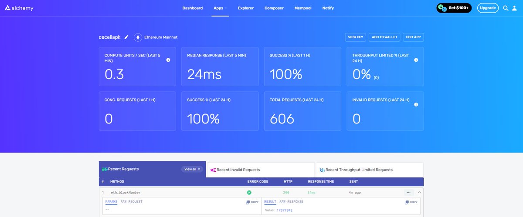The image size is (523, 217).
Task: Click the Get $100+ button
Action: click(454, 8)
